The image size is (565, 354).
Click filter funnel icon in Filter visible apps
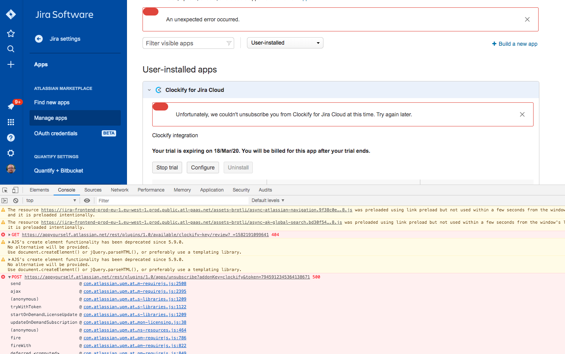[229, 43]
